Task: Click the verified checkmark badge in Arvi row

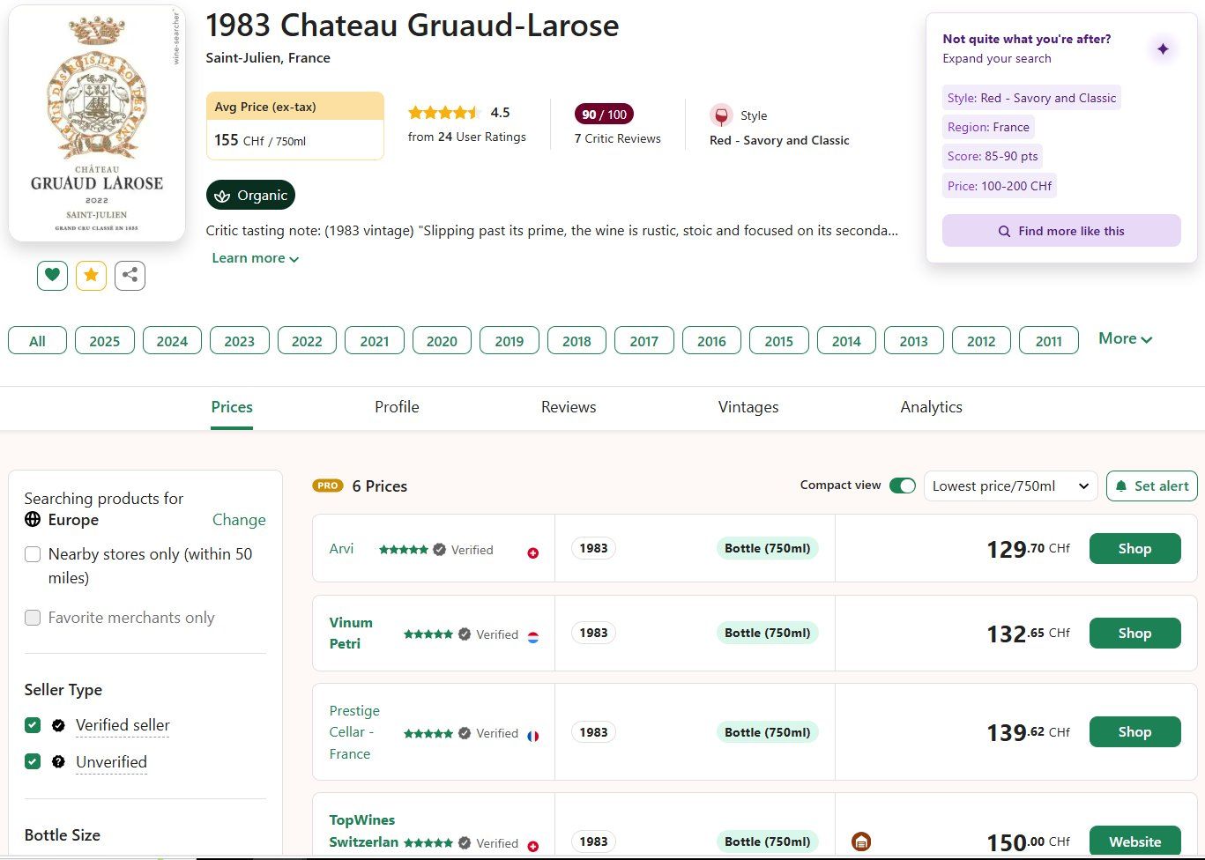Action: tap(439, 550)
